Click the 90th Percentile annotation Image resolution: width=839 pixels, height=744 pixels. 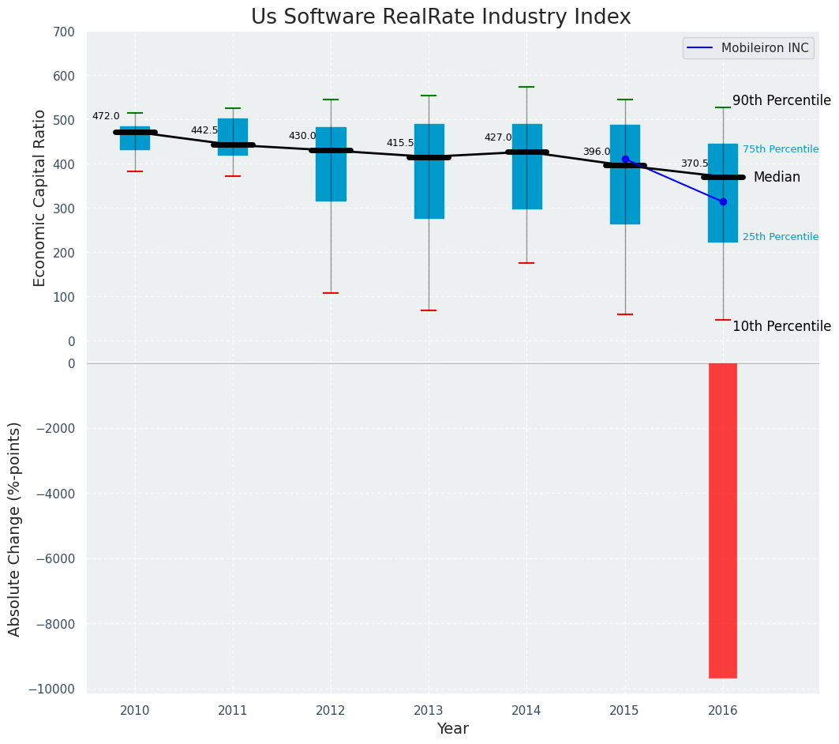tap(781, 100)
